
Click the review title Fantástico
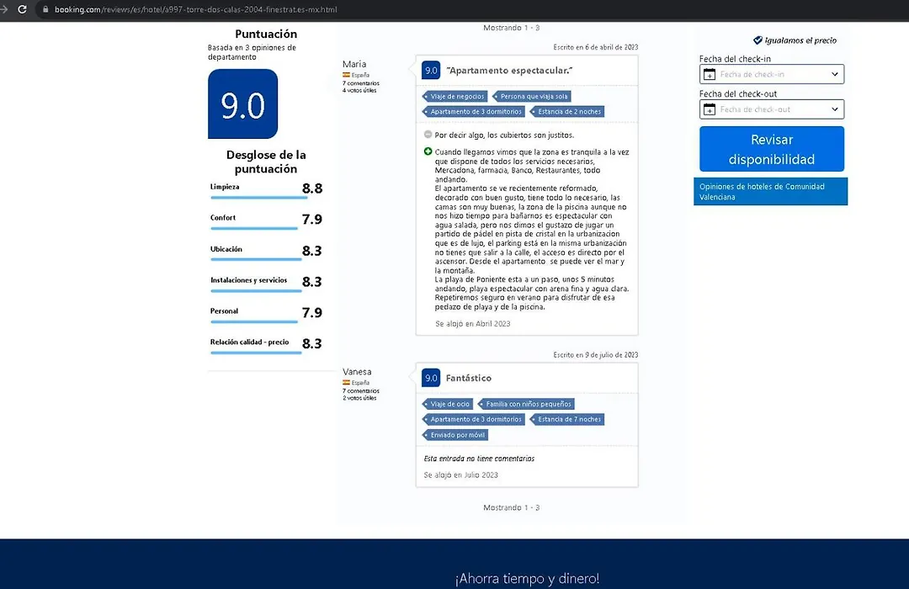click(469, 378)
